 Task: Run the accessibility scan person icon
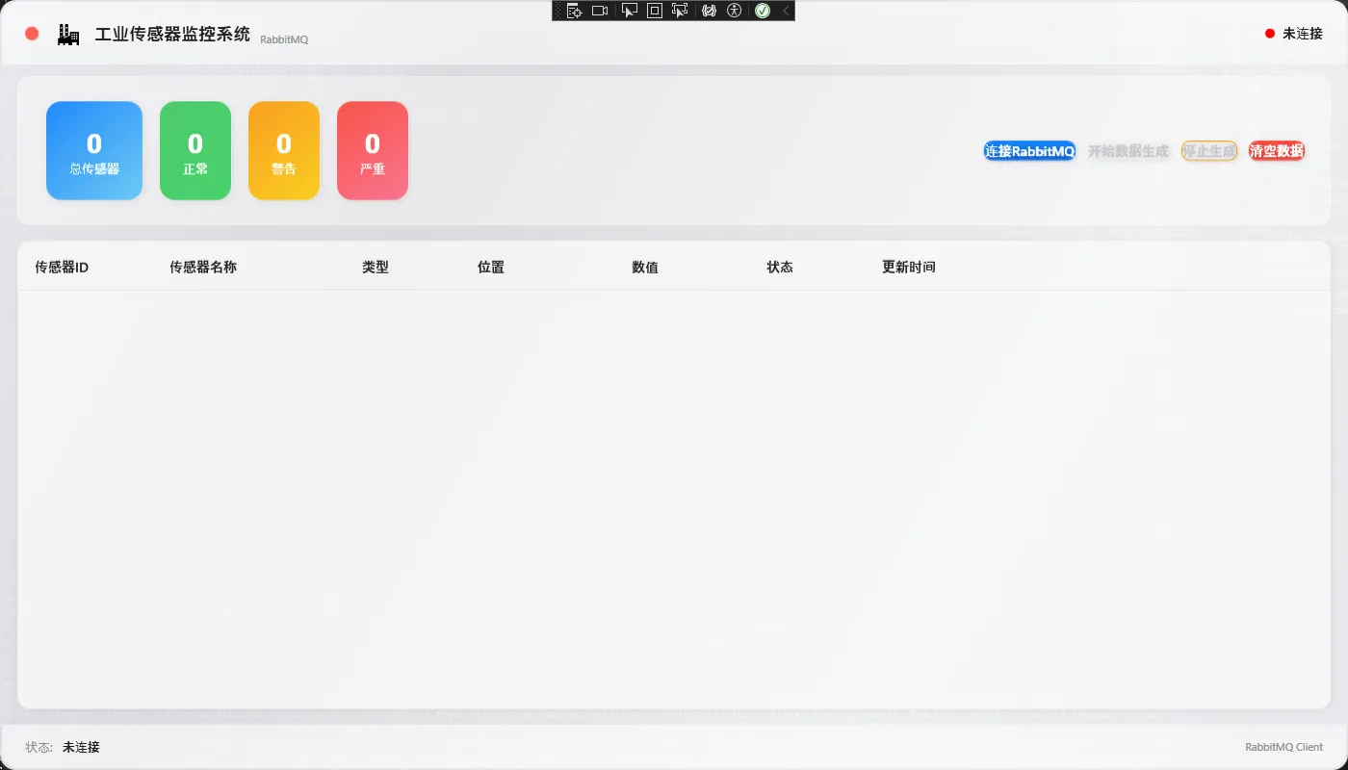[735, 11]
